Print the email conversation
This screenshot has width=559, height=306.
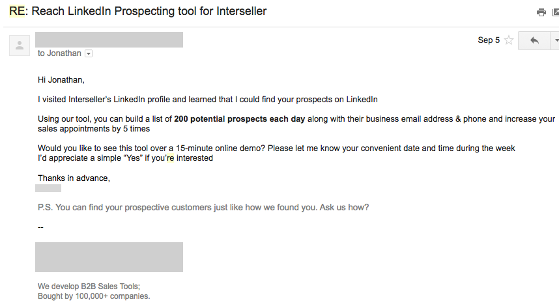point(541,12)
